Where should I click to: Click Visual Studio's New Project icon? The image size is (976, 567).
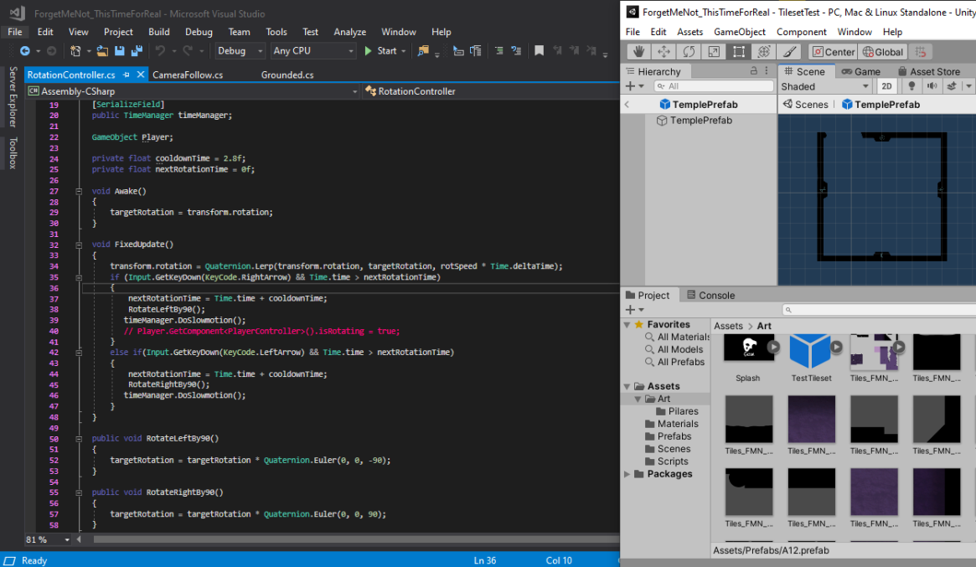(x=75, y=51)
